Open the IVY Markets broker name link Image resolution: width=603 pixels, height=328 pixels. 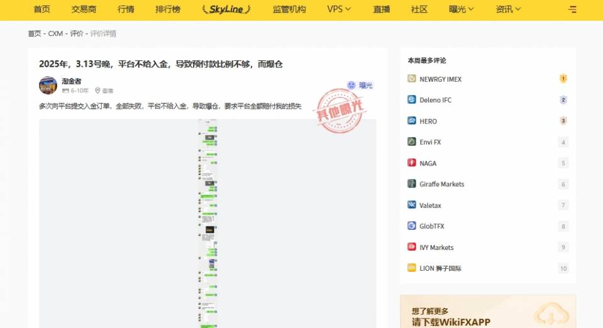click(x=436, y=247)
